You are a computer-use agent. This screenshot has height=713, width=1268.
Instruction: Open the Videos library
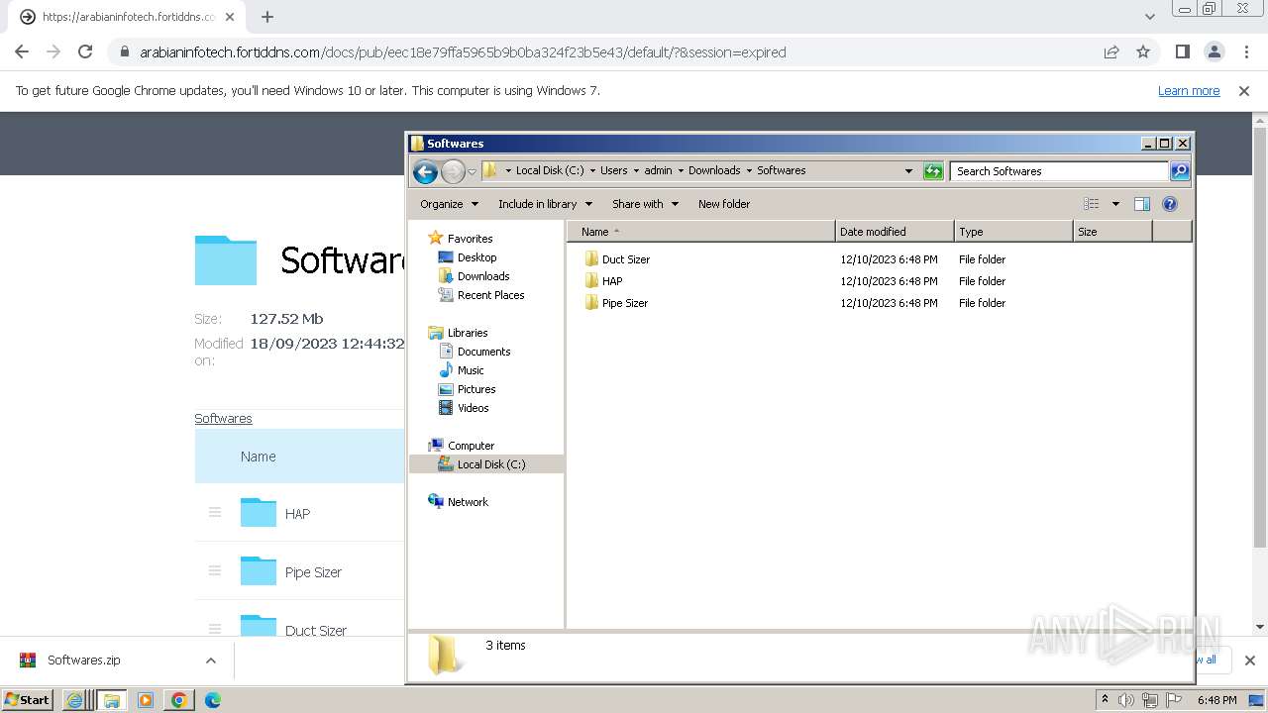pyautogui.click(x=464, y=408)
